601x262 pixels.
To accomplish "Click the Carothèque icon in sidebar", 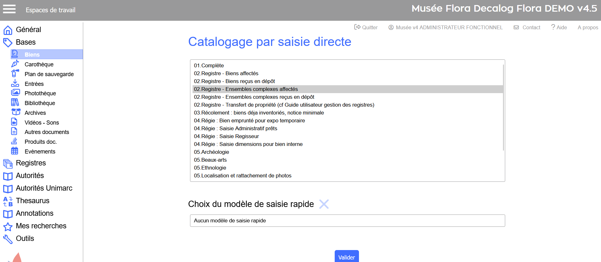I will 15,64.
